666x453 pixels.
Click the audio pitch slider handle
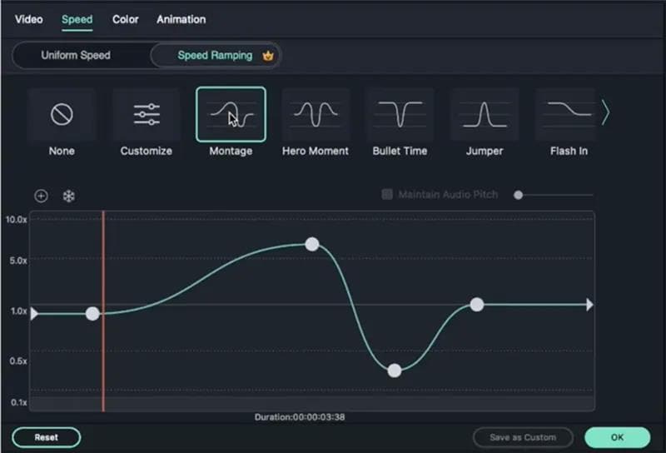[518, 195]
